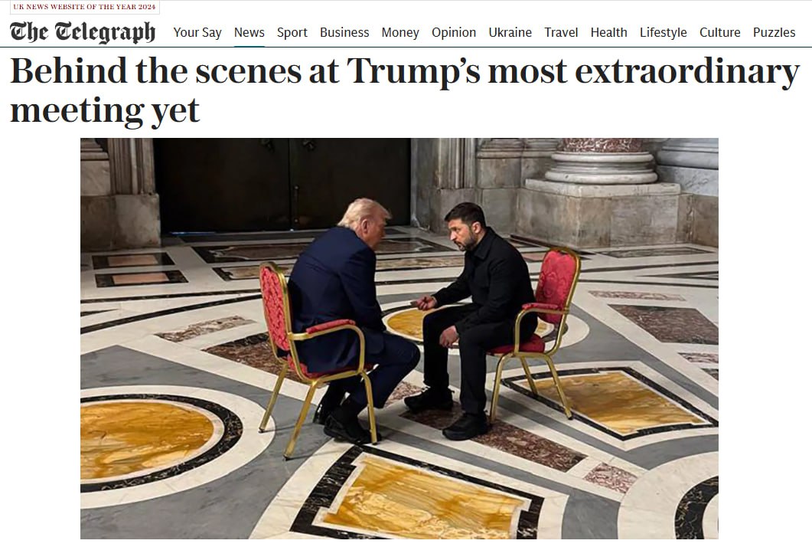Open the main article photo

[399, 338]
